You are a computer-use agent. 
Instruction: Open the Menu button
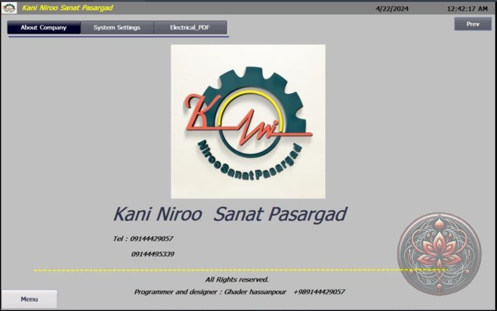click(29, 299)
